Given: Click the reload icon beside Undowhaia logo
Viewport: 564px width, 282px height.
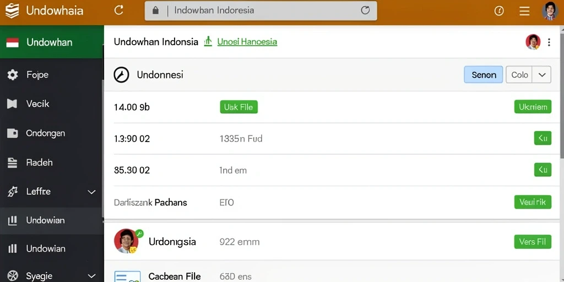Looking at the screenshot, I should pyautogui.click(x=119, y=10).
